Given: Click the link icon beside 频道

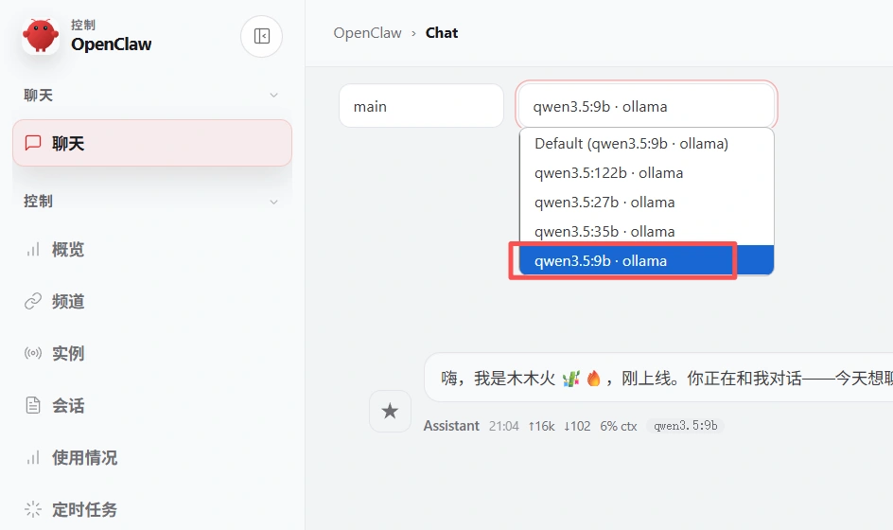Looking at the screenshot, I should click(33, 301).
